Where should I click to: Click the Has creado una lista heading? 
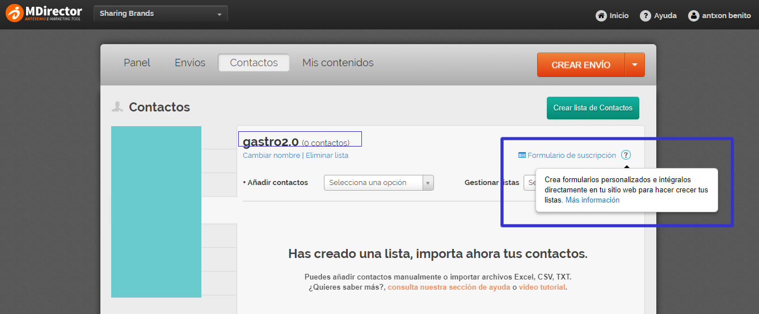click(x=437, y=253)
